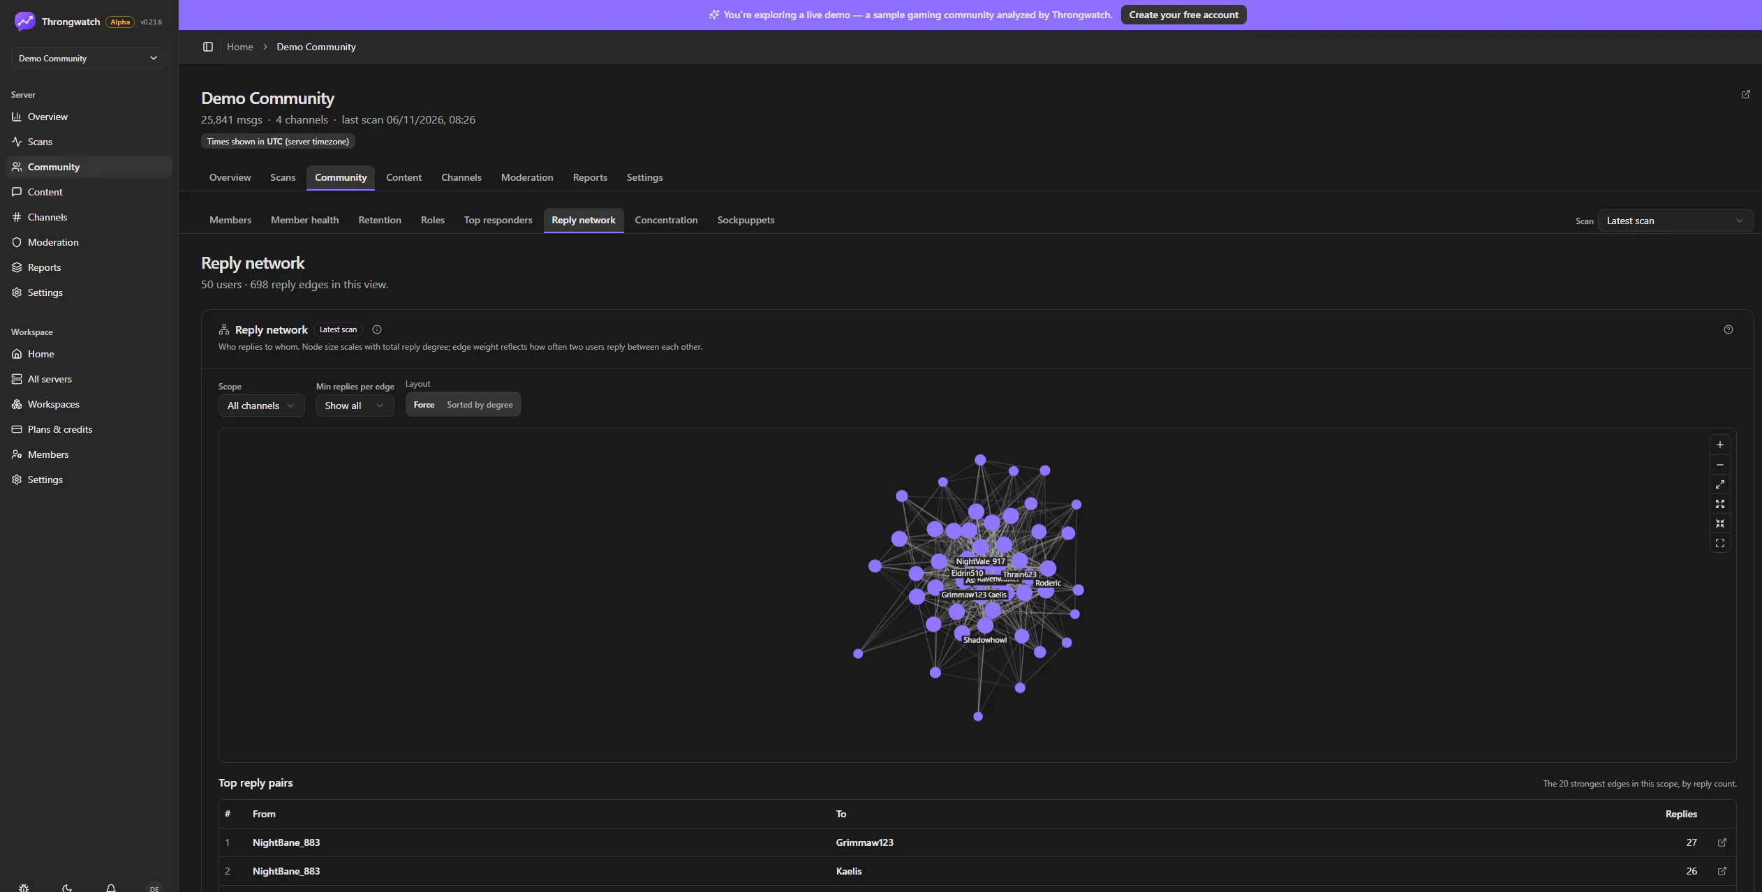Open the Retention sub-tab
Image resolution: width=1762 pixels, height=892 pixels.
click(380, 220)
